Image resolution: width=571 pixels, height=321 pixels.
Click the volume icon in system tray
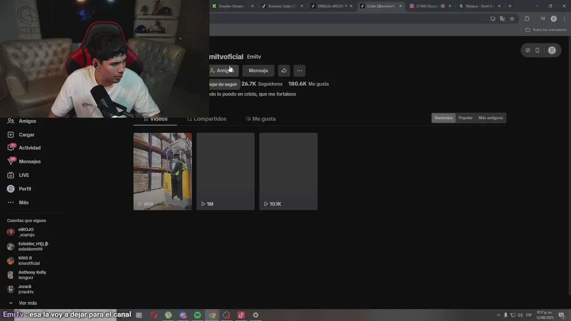point(520,315)
